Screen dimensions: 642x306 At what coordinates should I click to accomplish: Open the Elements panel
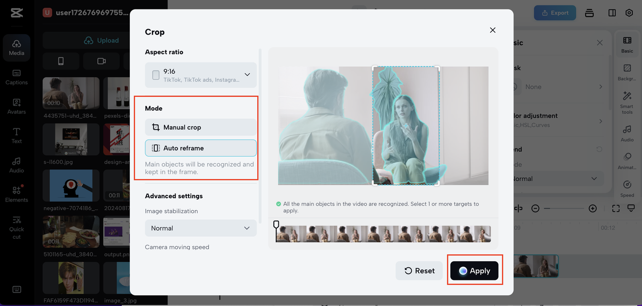(17, 194)
